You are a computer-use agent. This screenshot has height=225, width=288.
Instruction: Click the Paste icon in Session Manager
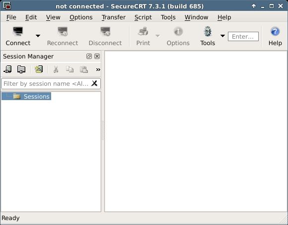coord(84,69)
